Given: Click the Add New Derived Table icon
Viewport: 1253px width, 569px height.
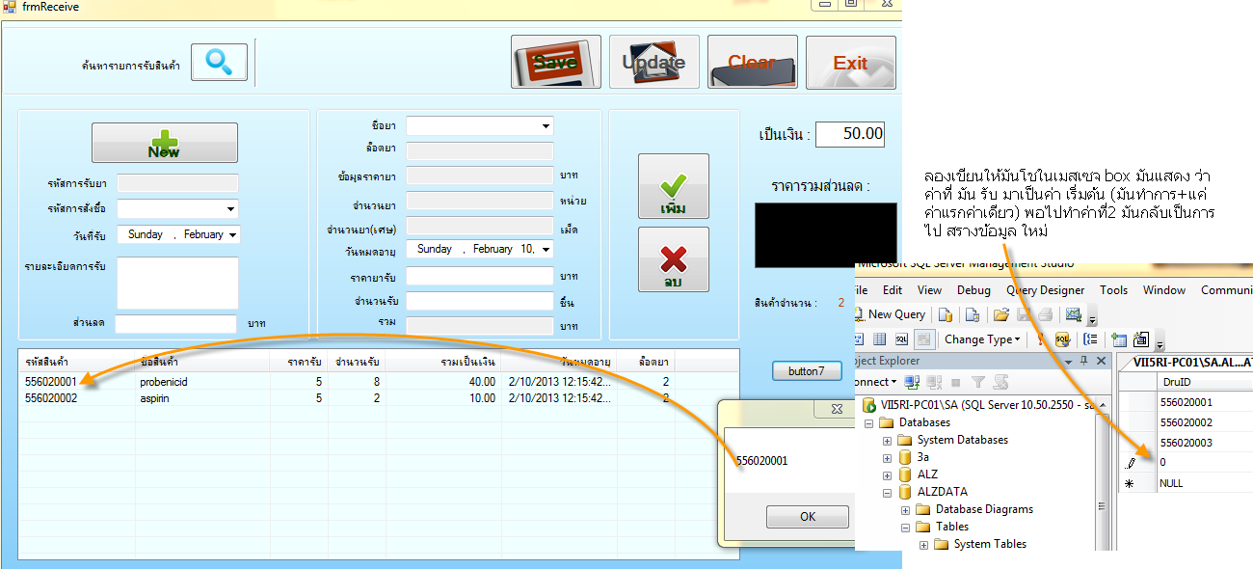Looking at the screenshot, I should 1140,339.
